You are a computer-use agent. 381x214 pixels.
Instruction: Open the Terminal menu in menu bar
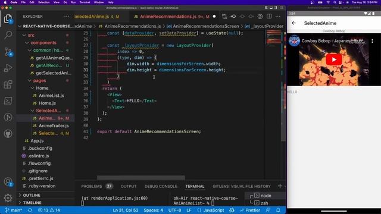(x=85, y=2)
